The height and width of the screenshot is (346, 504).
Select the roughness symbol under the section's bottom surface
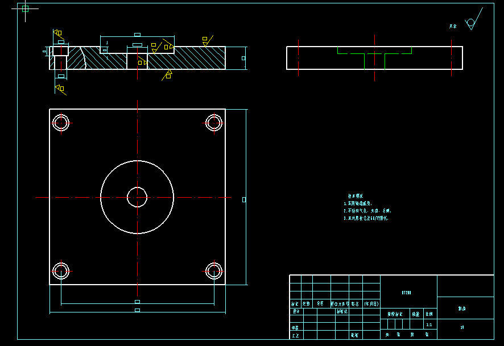click(167, 75)
